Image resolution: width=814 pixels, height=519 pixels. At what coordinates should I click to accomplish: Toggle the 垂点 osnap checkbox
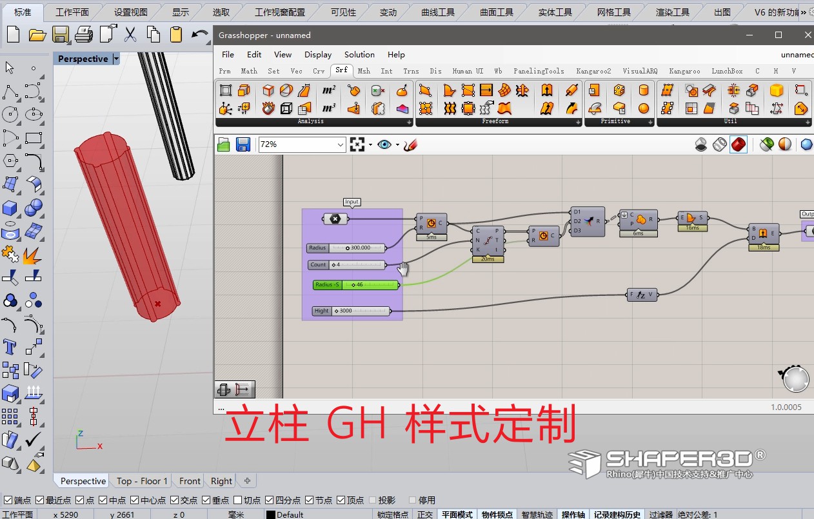[206, 500]
